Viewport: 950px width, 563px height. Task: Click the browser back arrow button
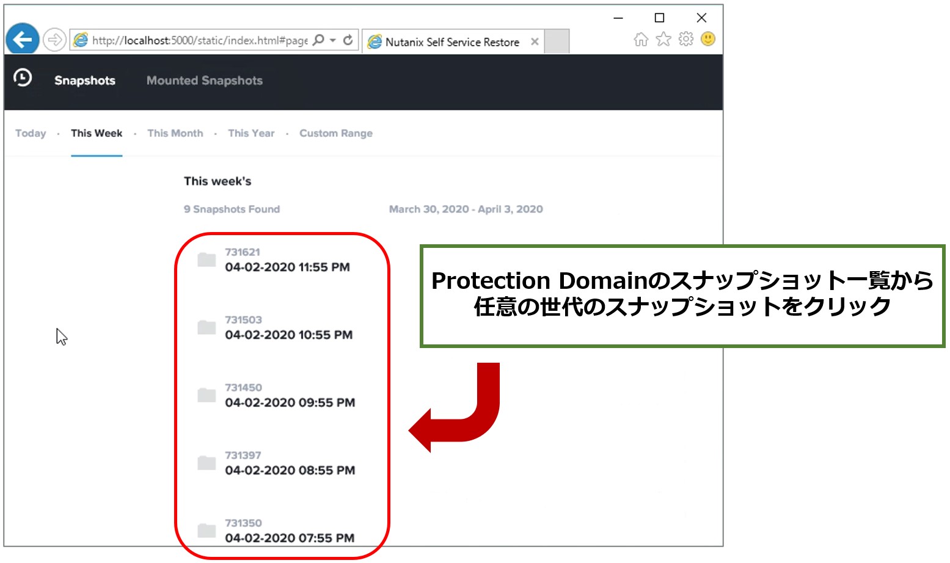point(23,40)
